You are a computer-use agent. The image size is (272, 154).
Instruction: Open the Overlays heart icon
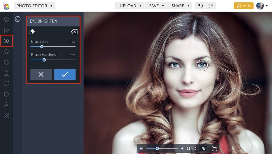click(x=6, y=84)
